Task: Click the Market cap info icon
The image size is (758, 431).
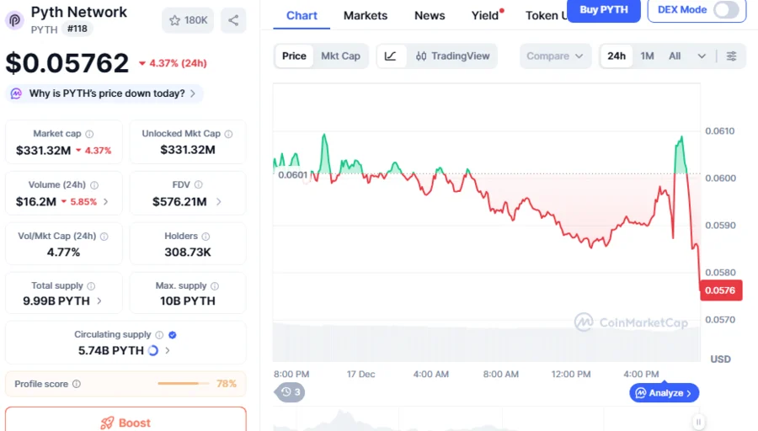Action: [x=89, y=134]
